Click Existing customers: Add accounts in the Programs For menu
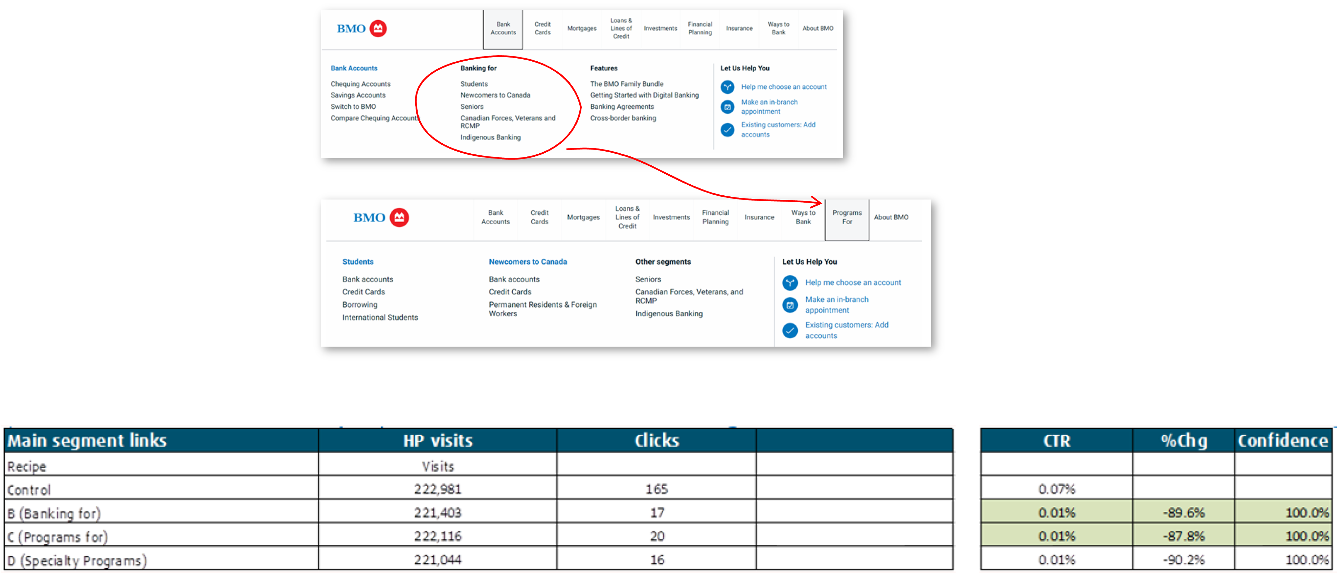 click(x=847, y=330)
